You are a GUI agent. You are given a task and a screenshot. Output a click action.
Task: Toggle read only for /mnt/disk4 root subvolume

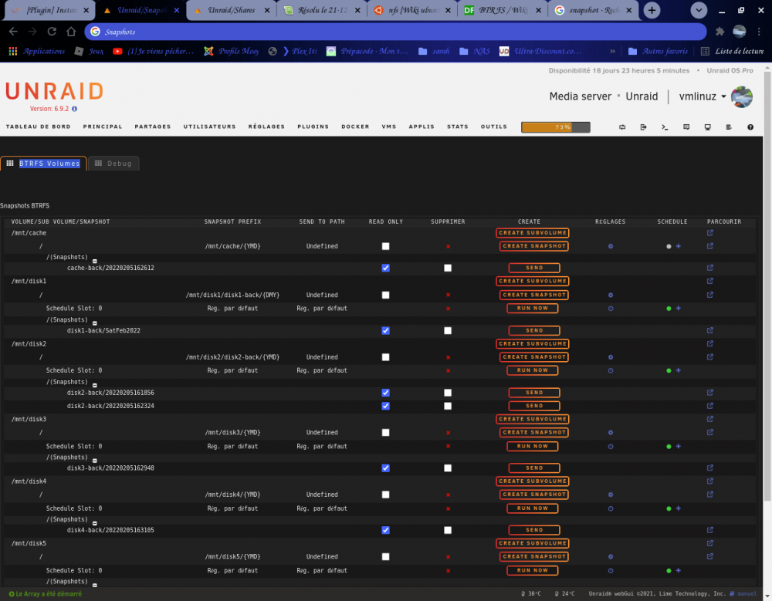[x=385, y=495]
